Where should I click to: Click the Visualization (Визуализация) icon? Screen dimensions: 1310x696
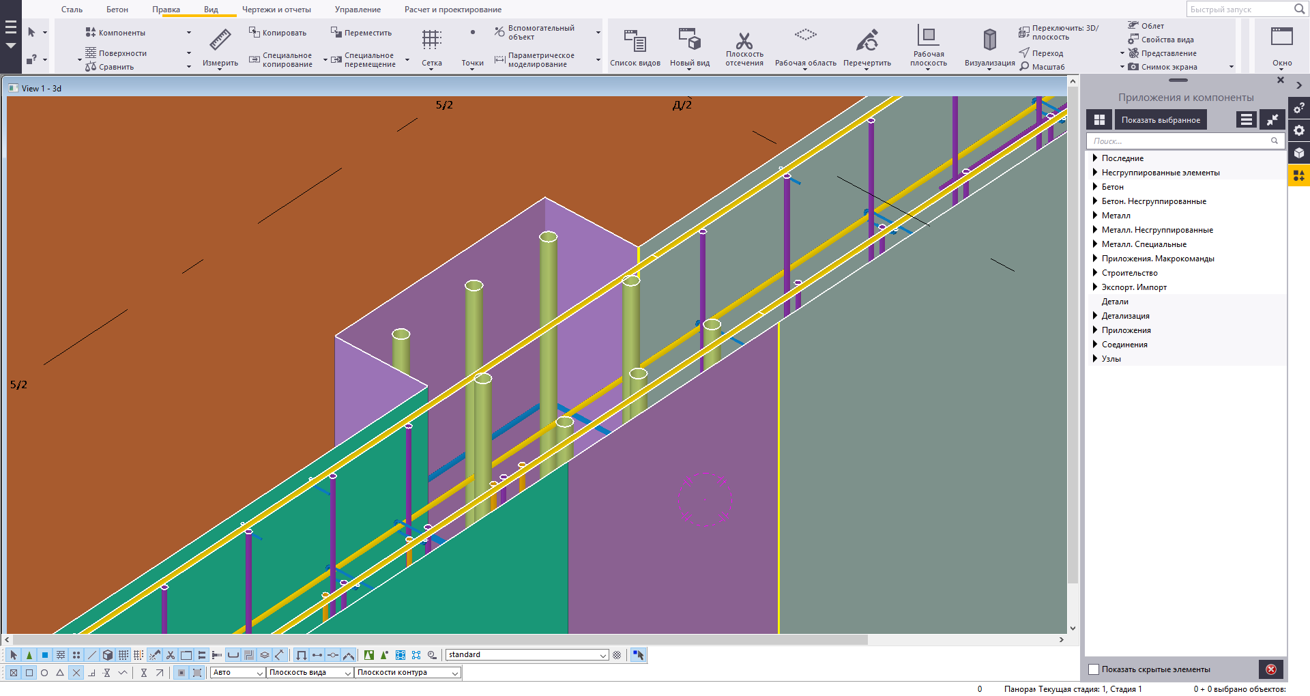[989, 41]
